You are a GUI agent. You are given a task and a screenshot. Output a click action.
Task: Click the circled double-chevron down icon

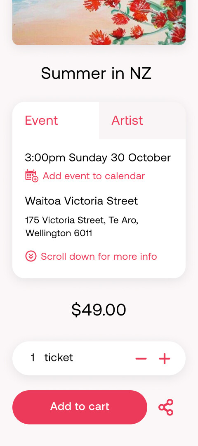tap(31, 256)
